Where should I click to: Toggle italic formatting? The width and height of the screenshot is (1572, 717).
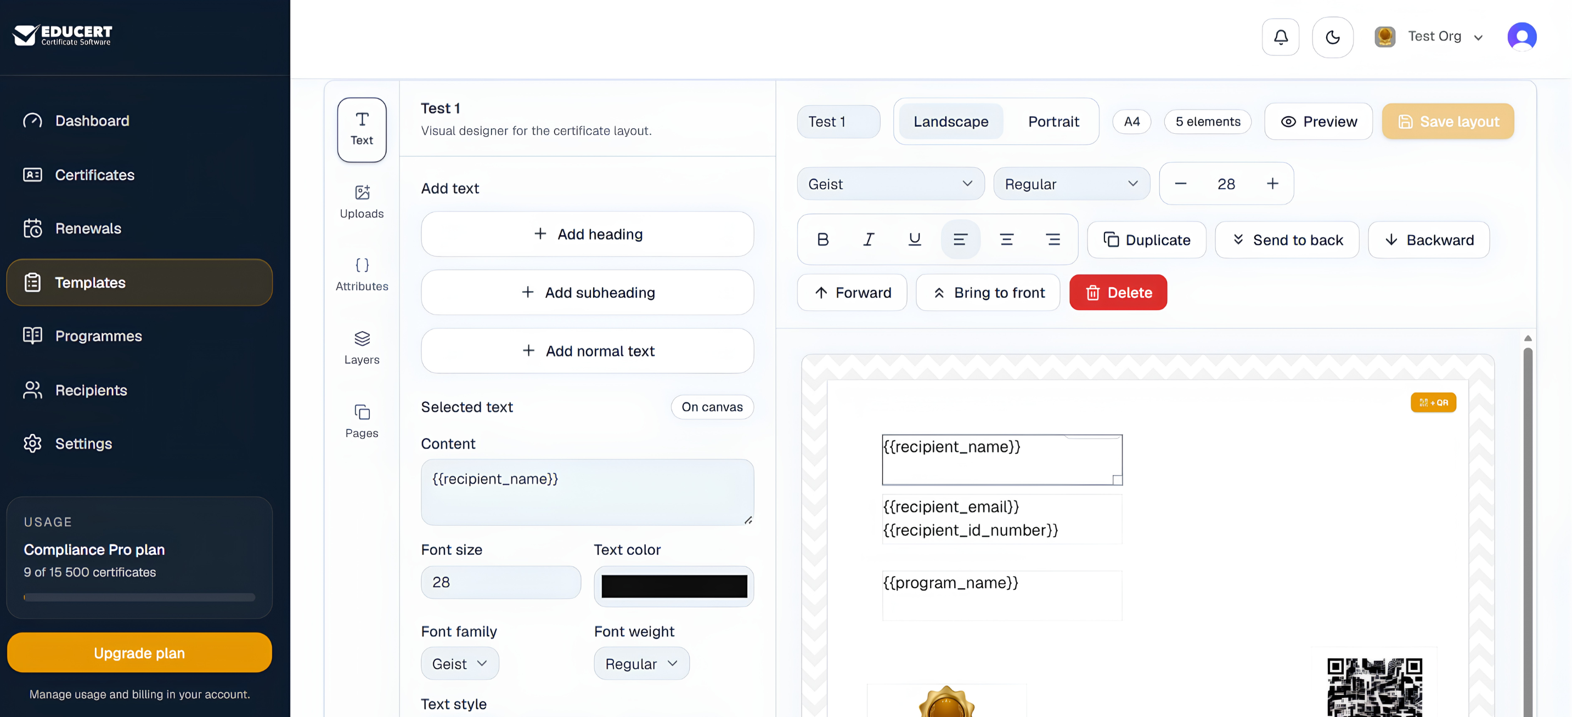pos(869,240)
